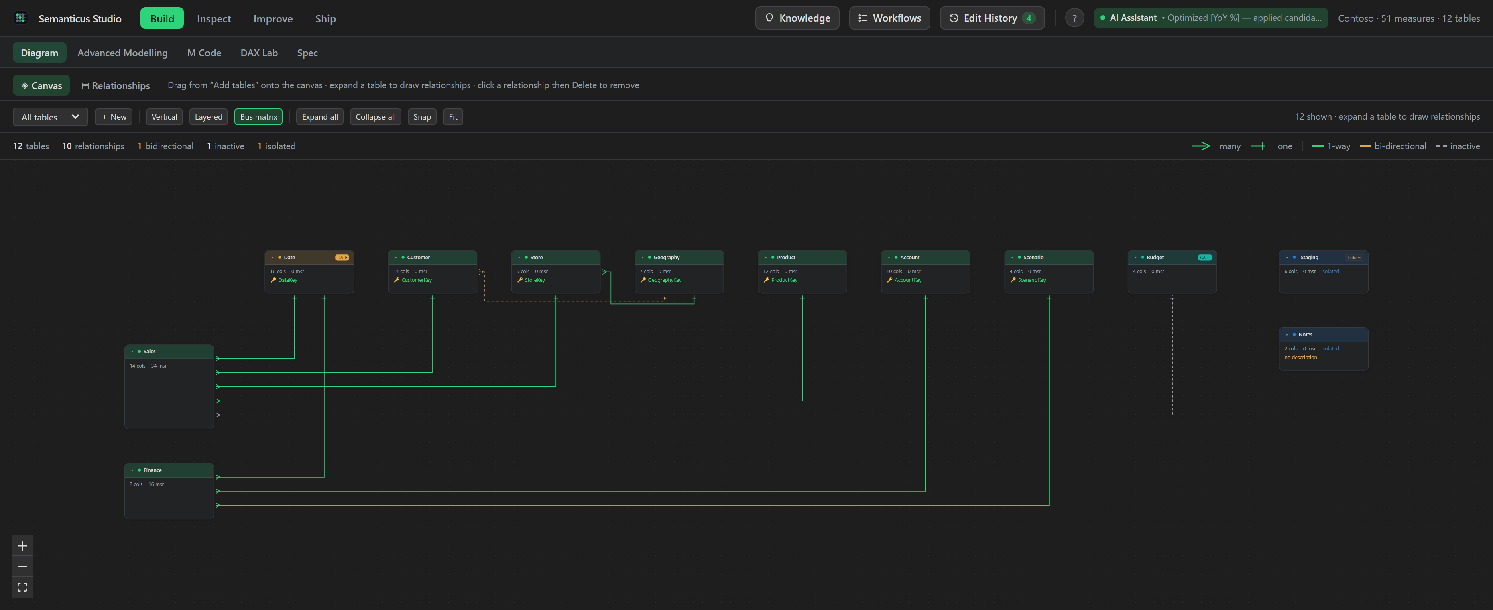Expand the Geography table card

tap(642, 257)
